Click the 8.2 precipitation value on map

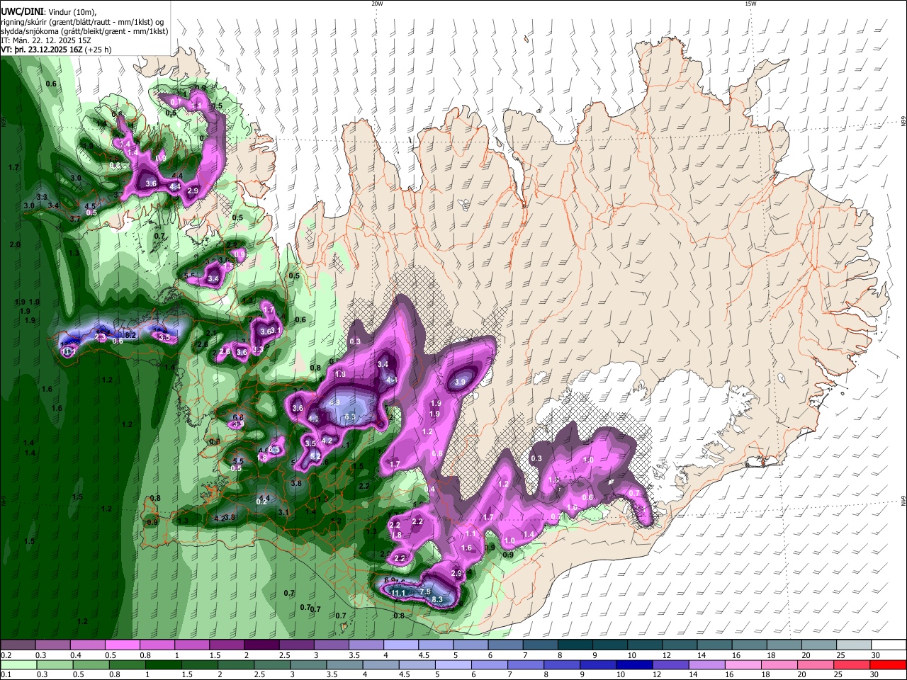130,335
